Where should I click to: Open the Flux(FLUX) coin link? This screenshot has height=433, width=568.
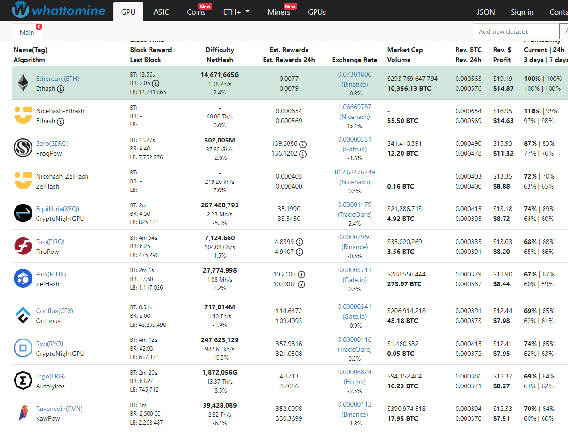51,274
